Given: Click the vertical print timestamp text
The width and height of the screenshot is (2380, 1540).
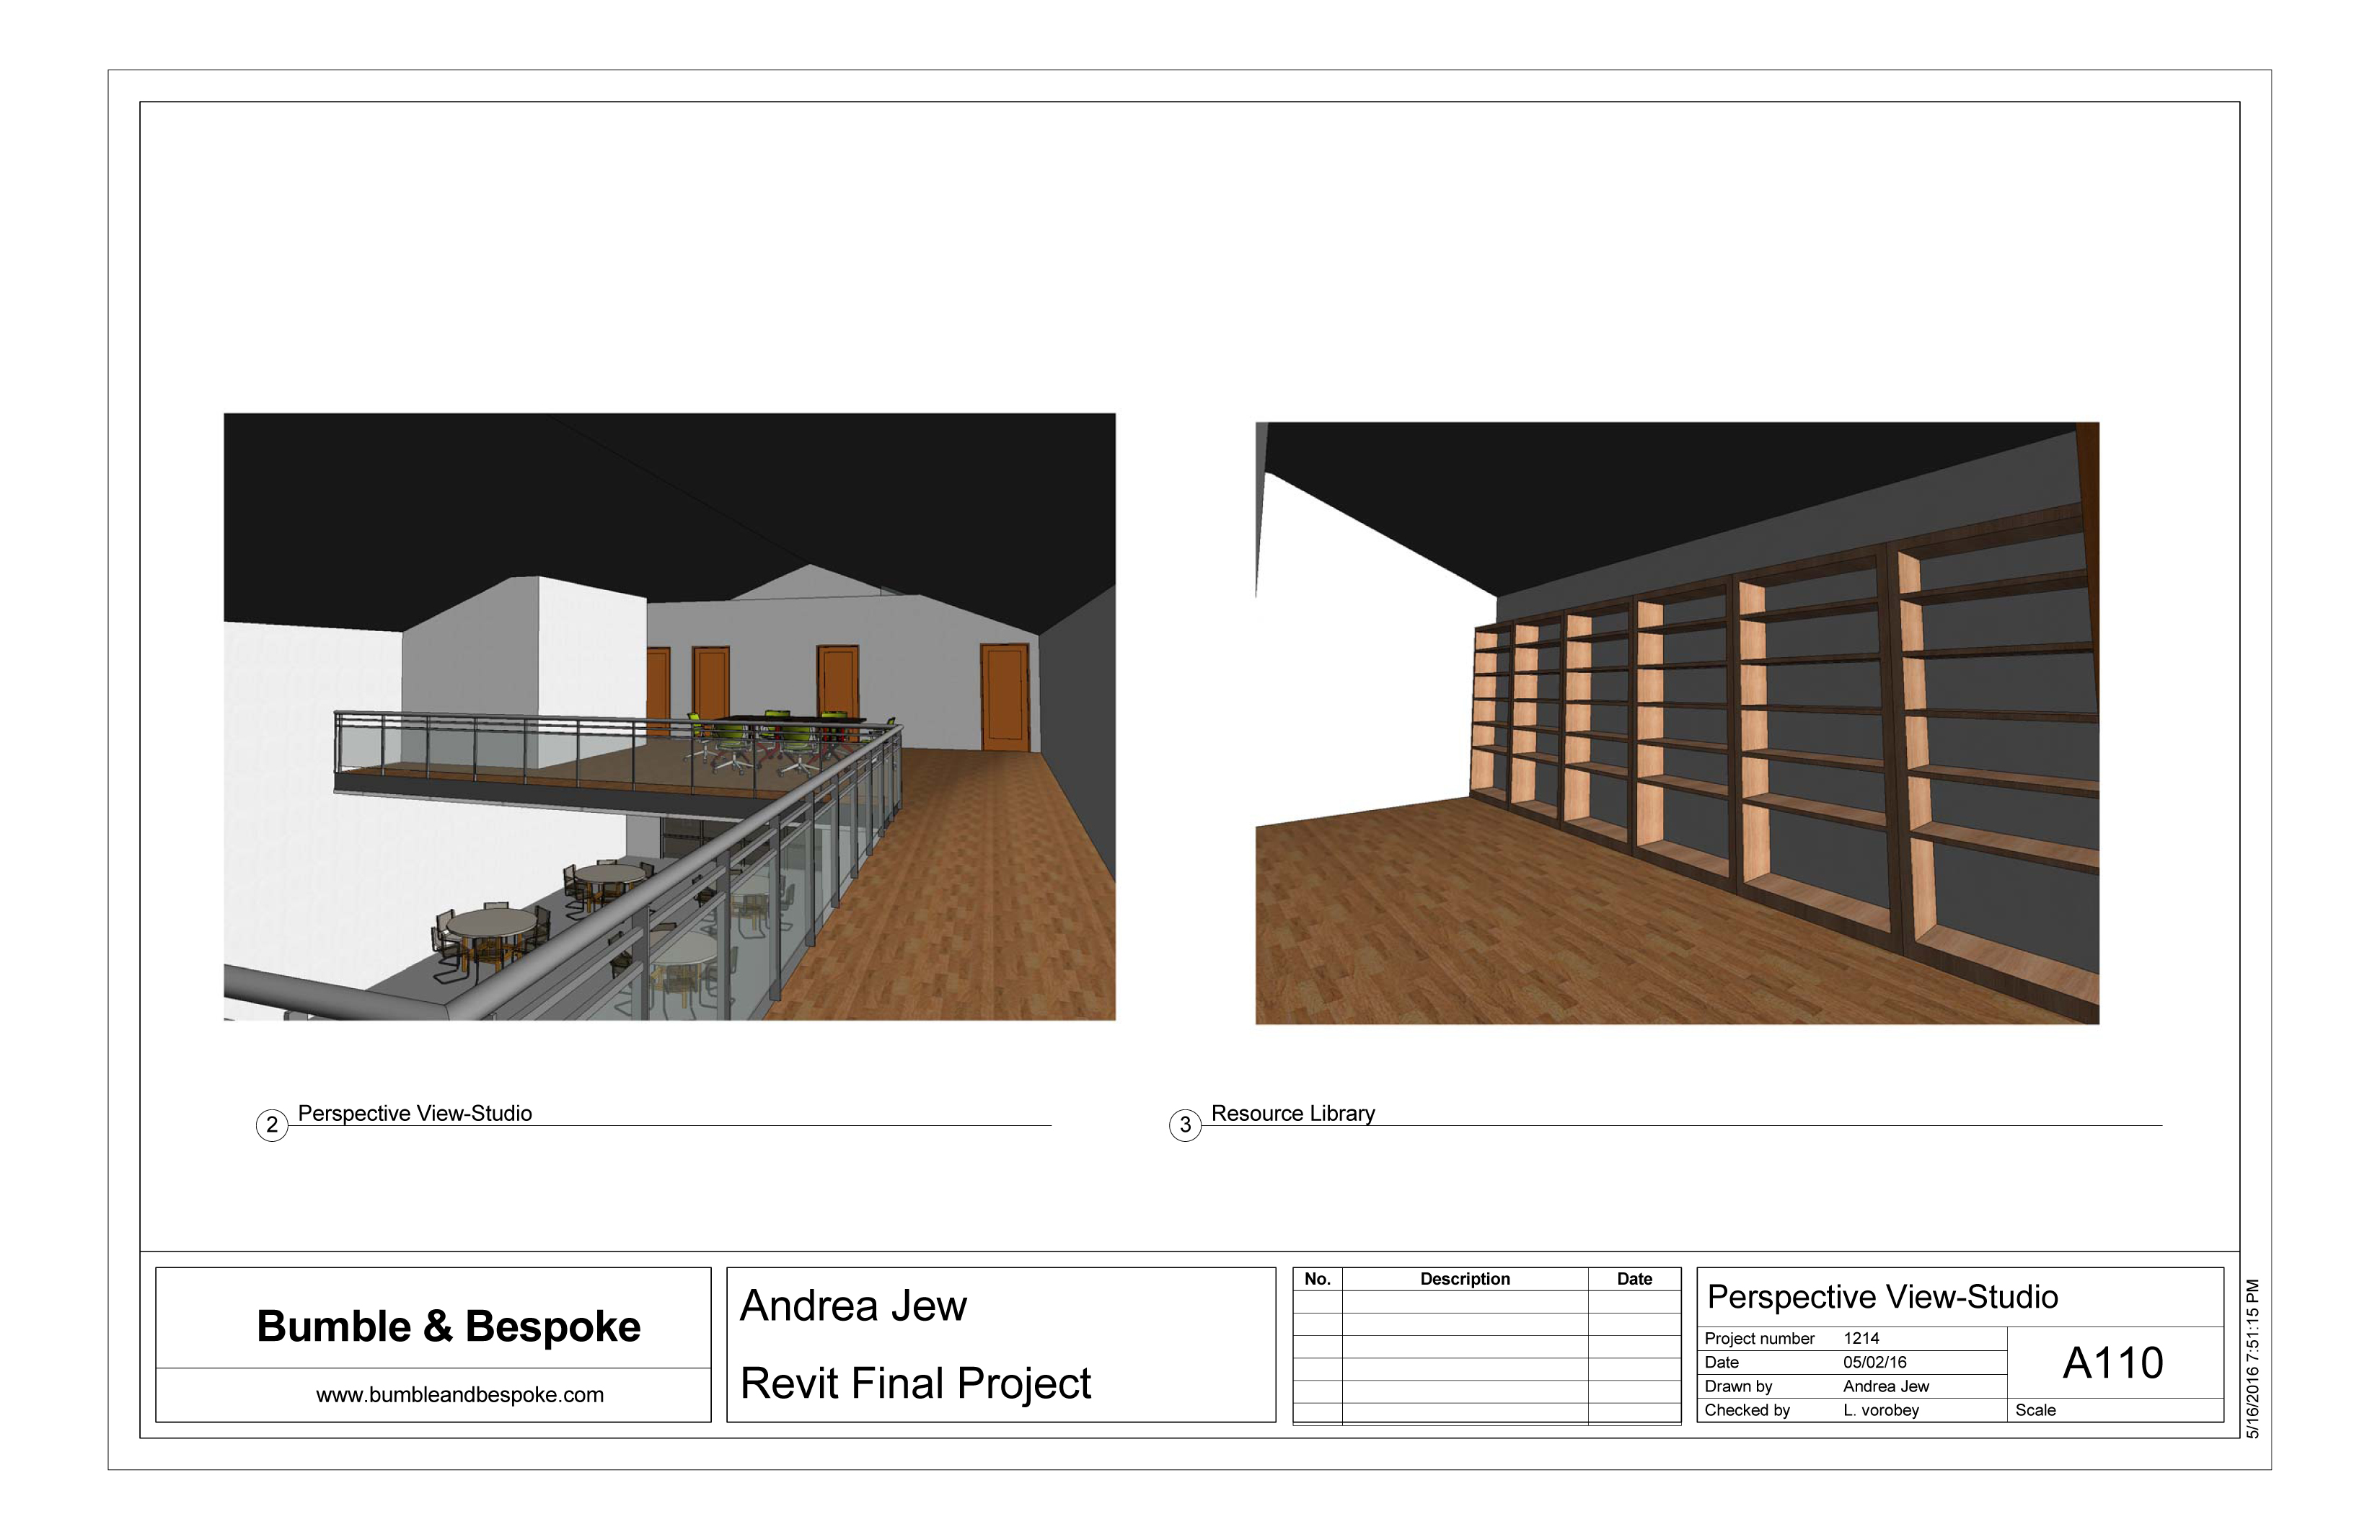Looking at the screenshot, I should pyautogui.click(x=2252, y=1358).
